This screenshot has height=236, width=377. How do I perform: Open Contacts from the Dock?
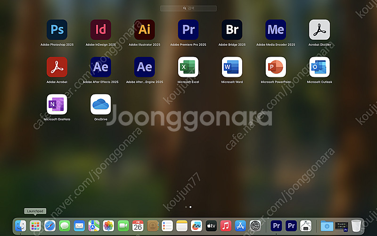(153, 226)
